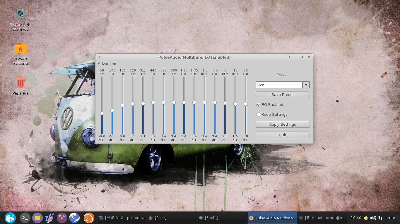The image size is (400, 224).
Task: Click the shade-up arrow in EQ titlebar
Action: click(290, 57)
